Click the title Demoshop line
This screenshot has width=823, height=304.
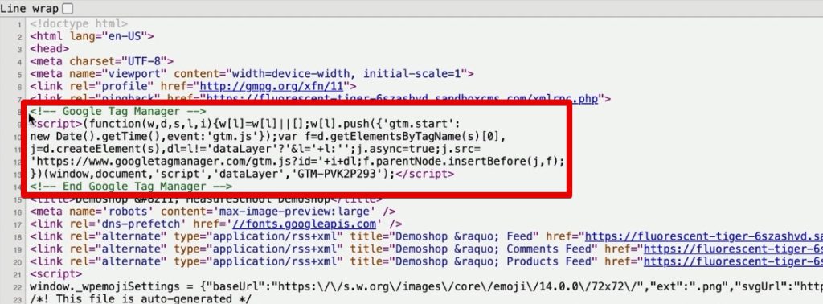click(x=207, y=199)
